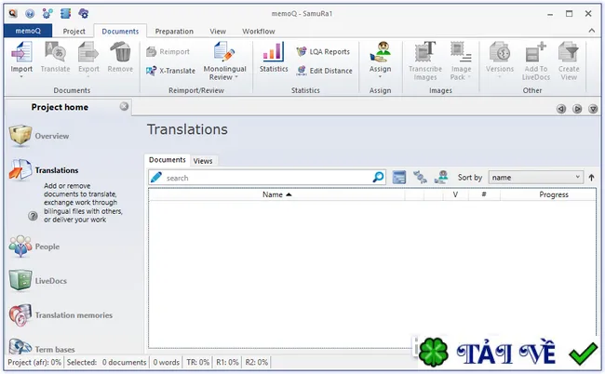This screenshot has height=374, width=605.
Task: Open LQA Reports
Action: coord(323,52)
